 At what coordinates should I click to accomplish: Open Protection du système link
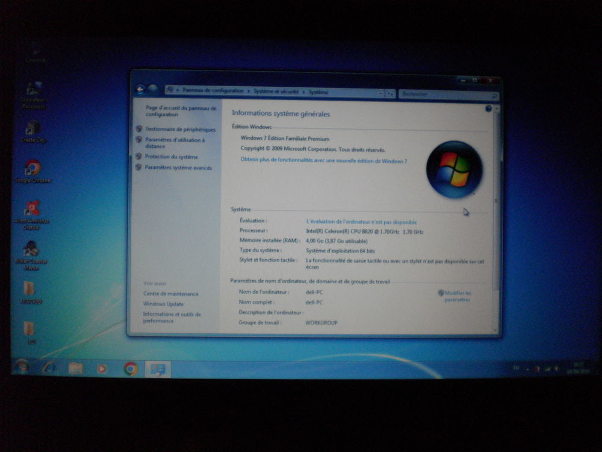pyautogui.click(x=171, y=157)
